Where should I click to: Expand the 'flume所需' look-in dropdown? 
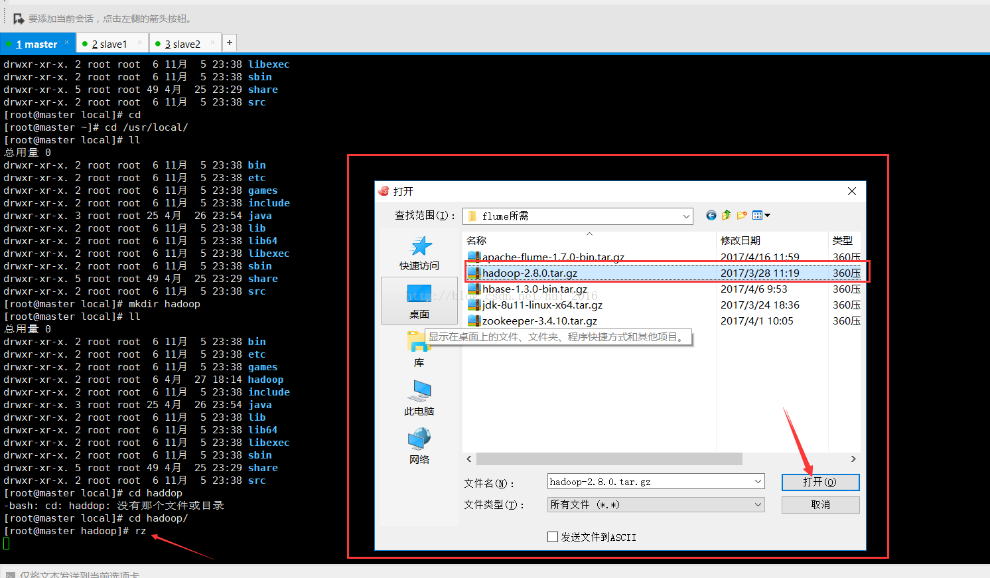[686, 216]
